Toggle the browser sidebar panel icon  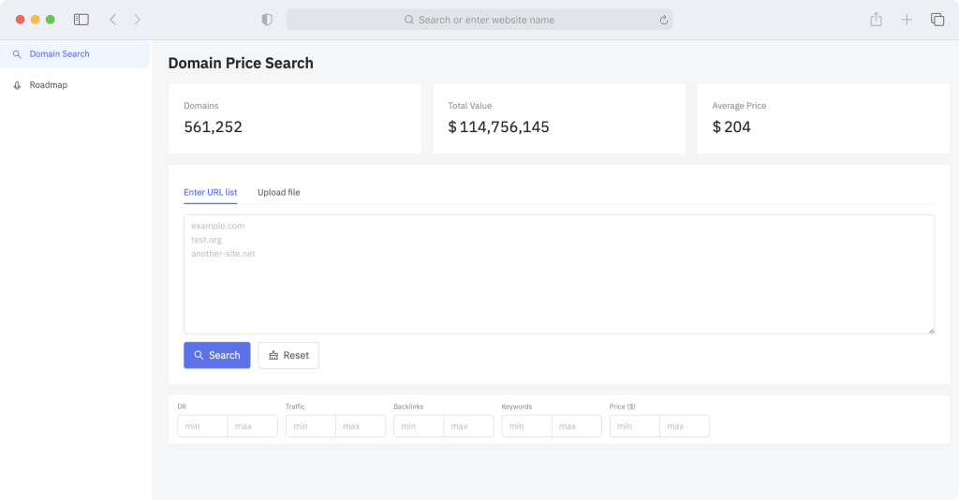pos(81,20)
